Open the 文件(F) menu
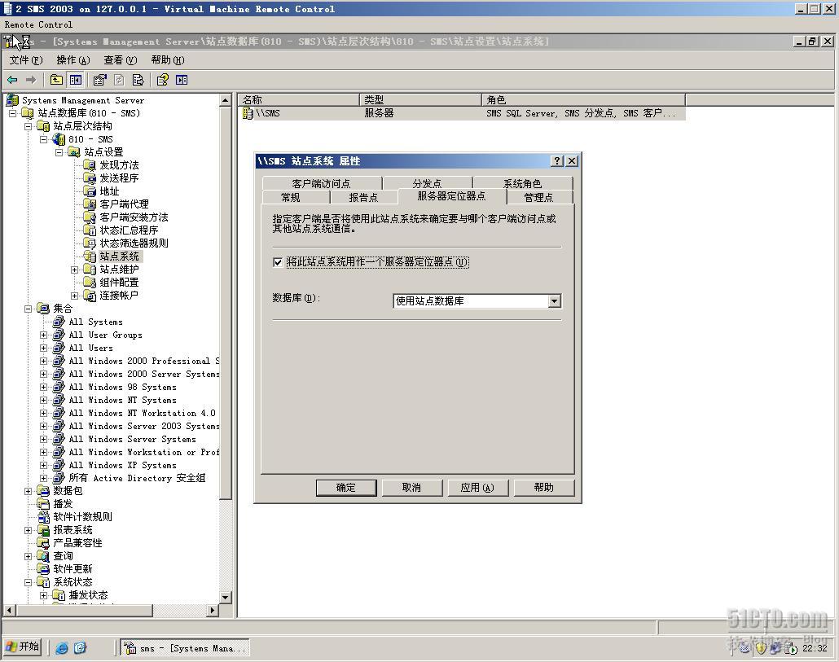 click(26, 60)
